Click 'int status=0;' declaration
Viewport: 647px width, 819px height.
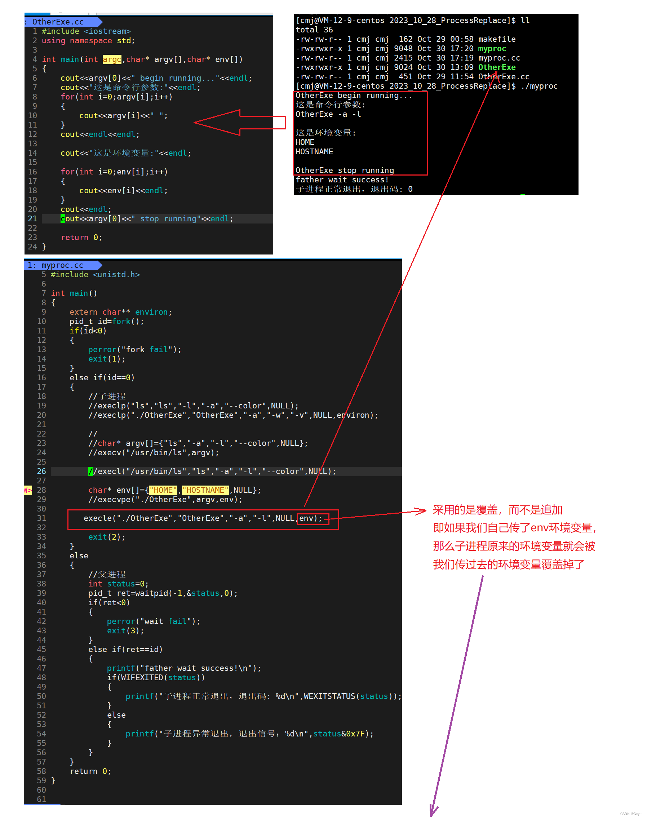coord(119,584)
